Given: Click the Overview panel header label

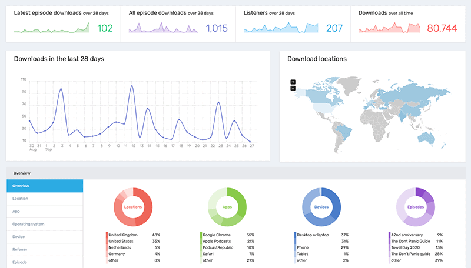Looking at the screenshot, I should [22, 173].
